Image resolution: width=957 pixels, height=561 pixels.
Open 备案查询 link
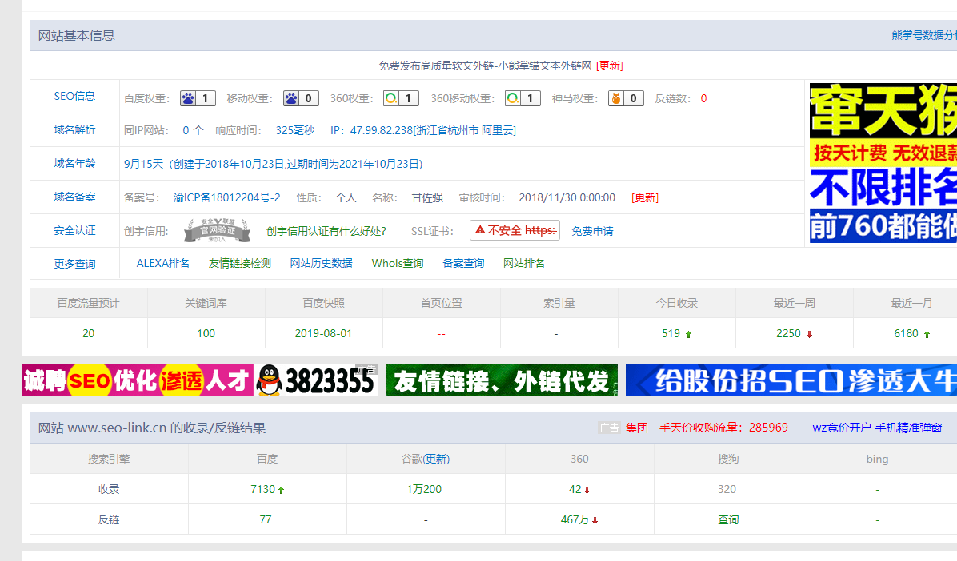point(464,264)
